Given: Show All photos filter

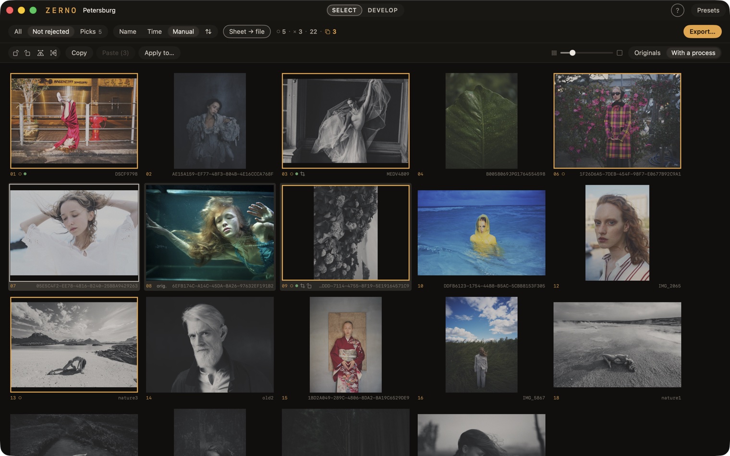Looking at the screenshot, I should pyautogui.click(x=18, y=32).
